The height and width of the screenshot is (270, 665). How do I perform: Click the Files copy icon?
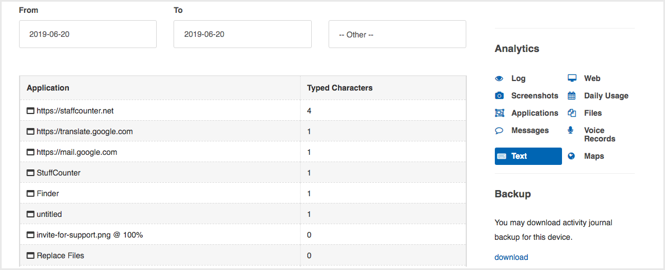572,113
